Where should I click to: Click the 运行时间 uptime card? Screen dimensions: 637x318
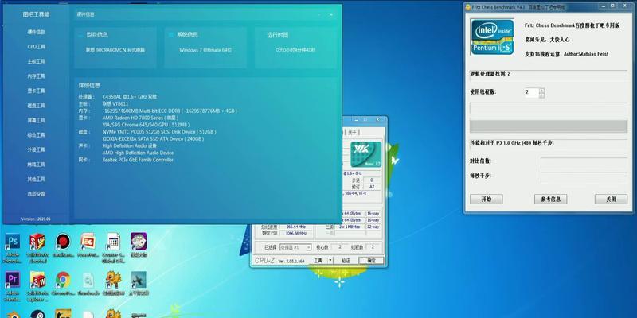[x=295, y=48]
